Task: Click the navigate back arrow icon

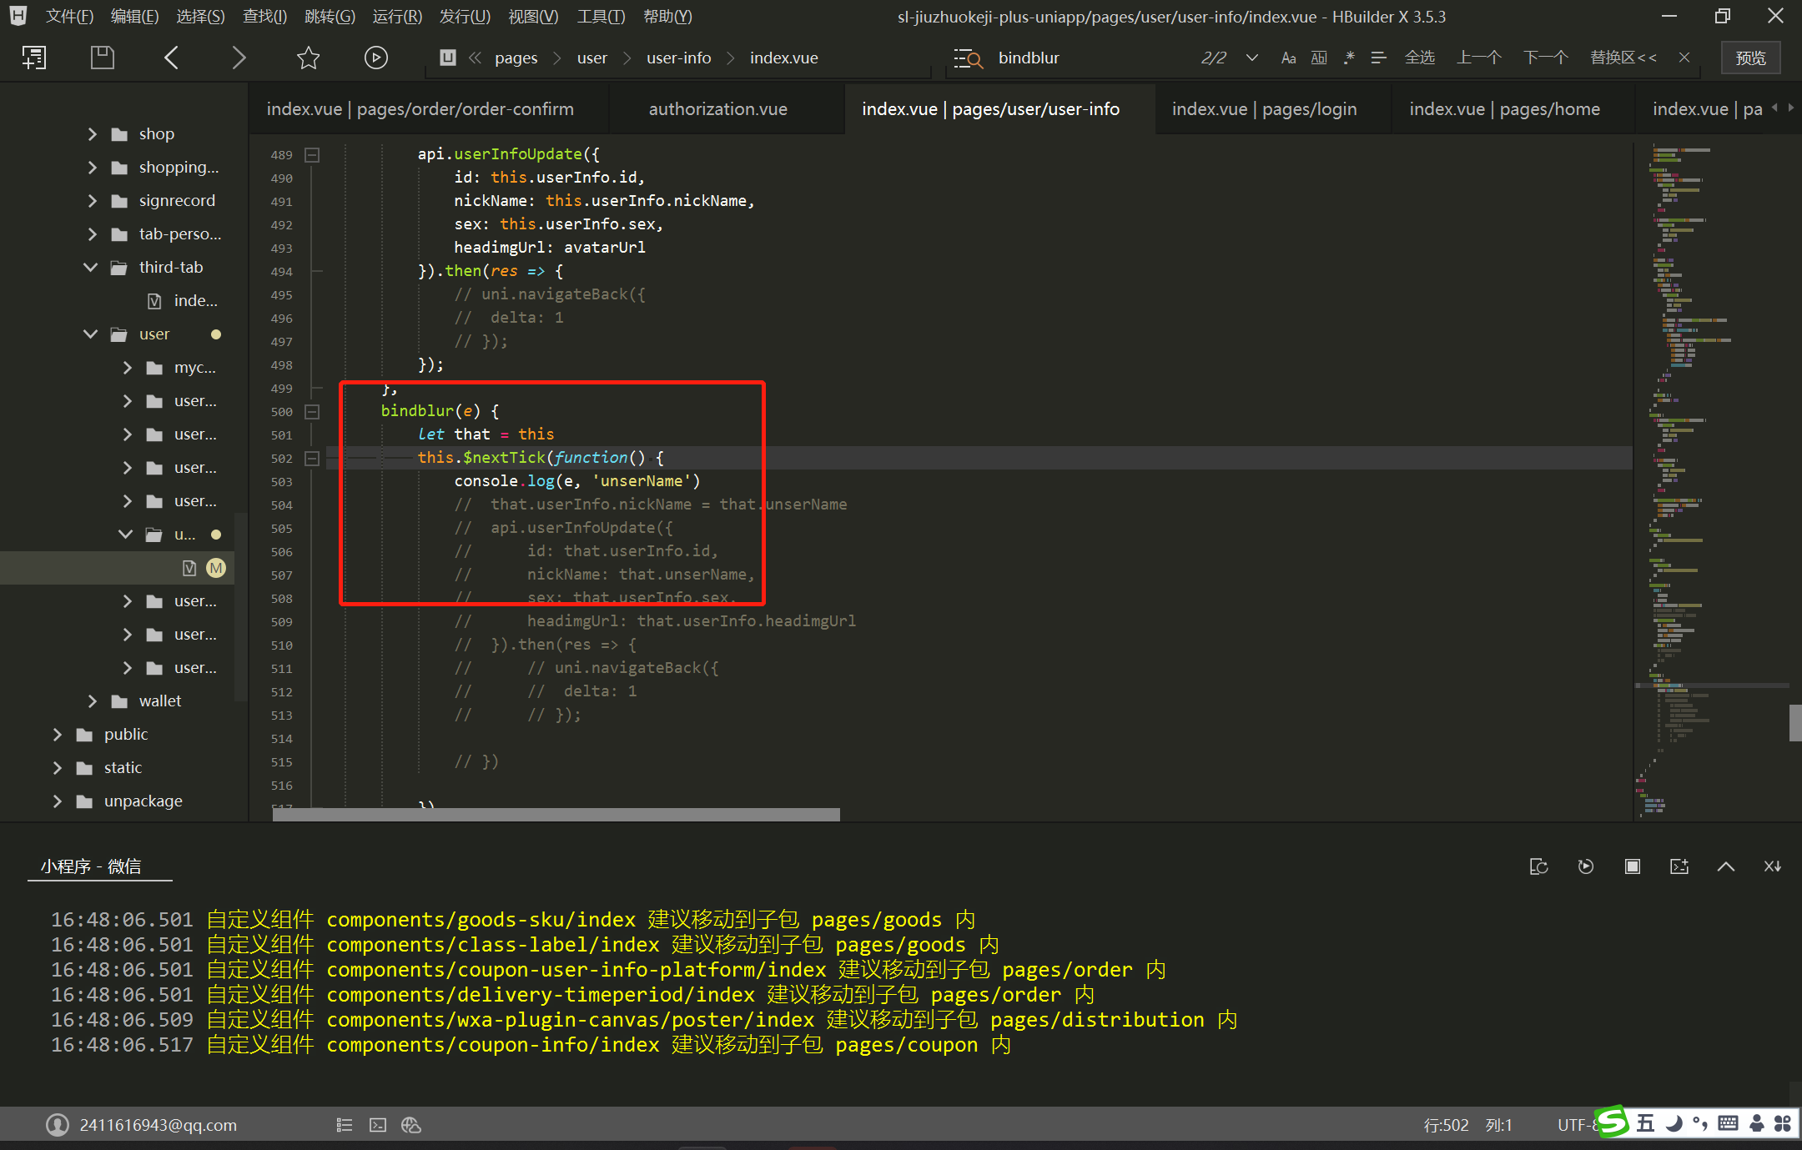Action: coord(172,58)
